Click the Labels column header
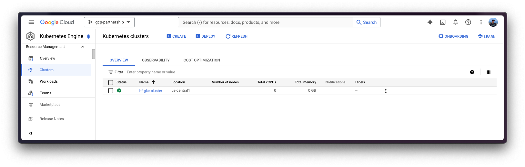Image resolution: width=525 pixels, height=167 pixels. tap(360, 82)
